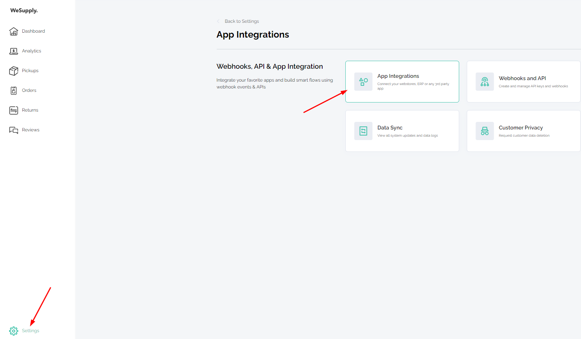Screen dimensions: 581x339
Task: Click the Orders clipboard icon
Action: point(14,90)
